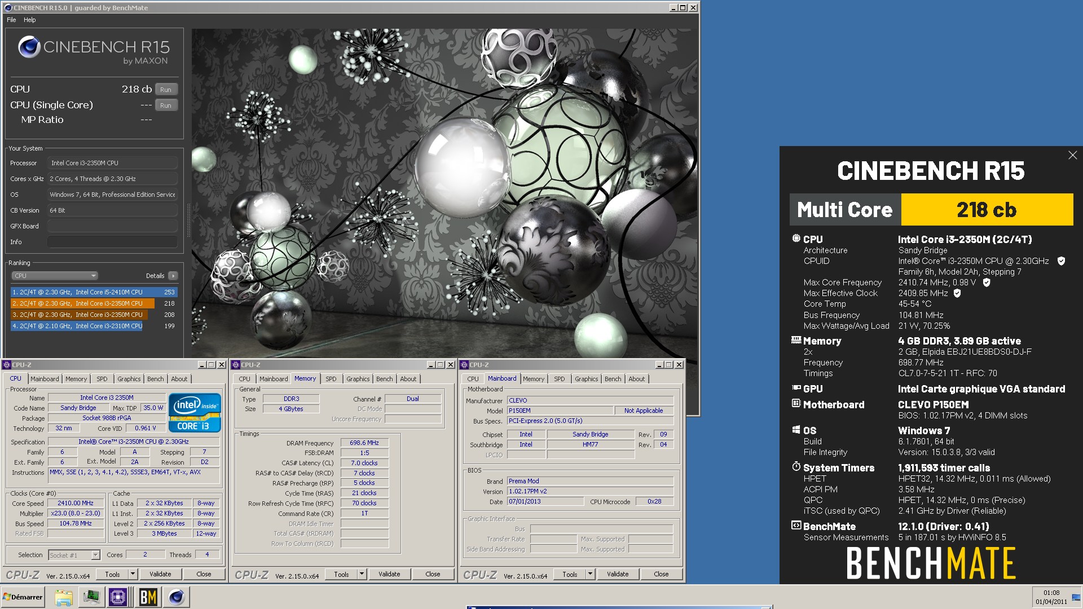1083x609 pixels.
Task: Click Tools button in right CPU-Z window
Action: coord(570,574)
